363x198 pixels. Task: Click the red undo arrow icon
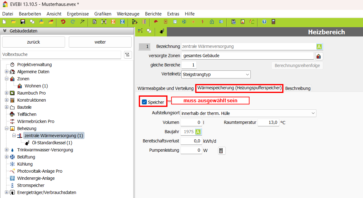[x=63, y=22]
